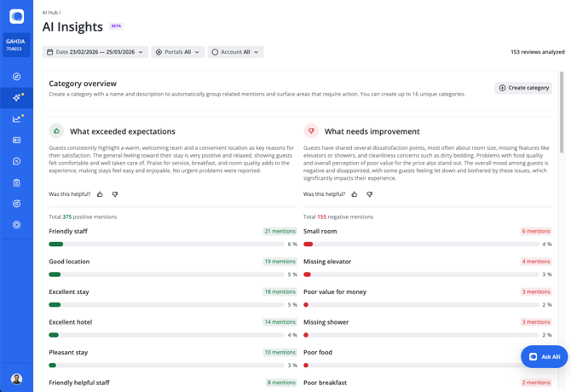Click the Friendly staff progress bar

(x=166, y=245)
